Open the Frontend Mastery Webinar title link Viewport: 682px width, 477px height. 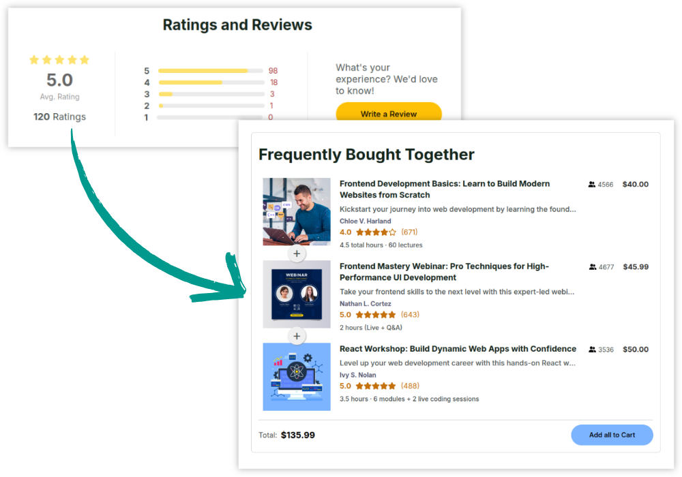pos(444,272)
